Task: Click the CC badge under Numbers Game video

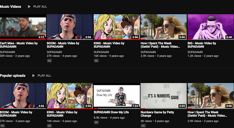Action: click(143, 126)
